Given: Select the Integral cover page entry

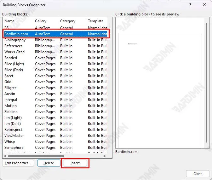Looking at the screenshot, I should 55,100.
